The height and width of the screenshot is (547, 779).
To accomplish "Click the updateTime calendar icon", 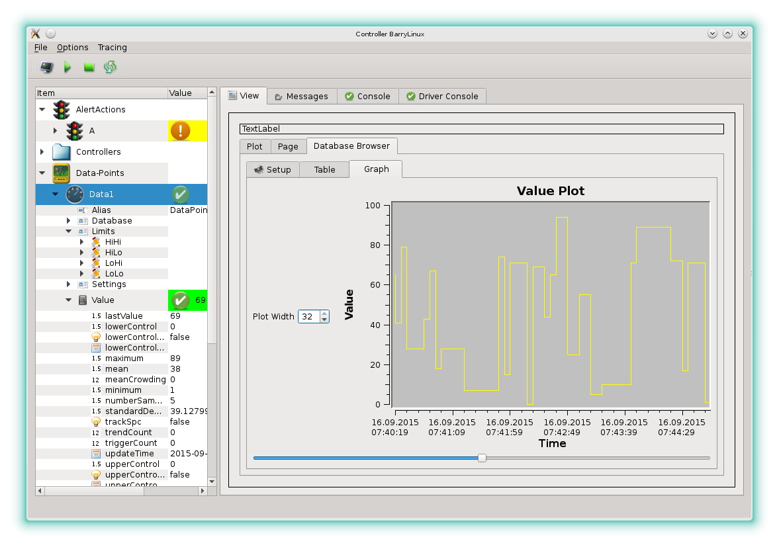I will (96, 454).
